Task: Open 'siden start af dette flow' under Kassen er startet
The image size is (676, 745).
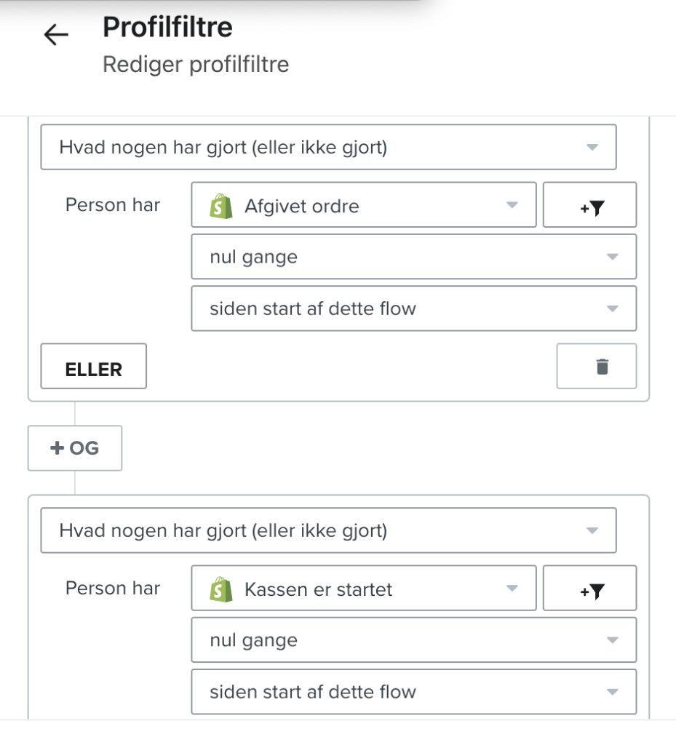Action: [414, 692]
